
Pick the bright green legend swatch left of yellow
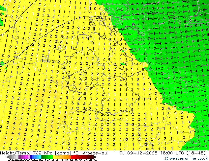click(51, 157)
